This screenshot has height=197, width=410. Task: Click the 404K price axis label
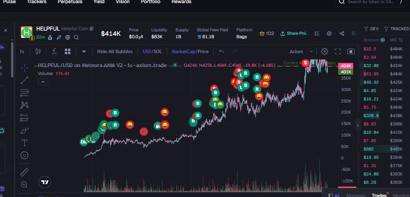[346, 66]
